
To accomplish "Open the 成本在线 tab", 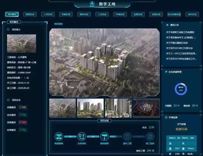I will (x=192, y=14).
